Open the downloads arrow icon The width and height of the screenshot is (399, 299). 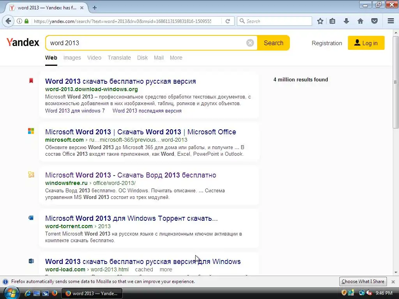point(346,21)
